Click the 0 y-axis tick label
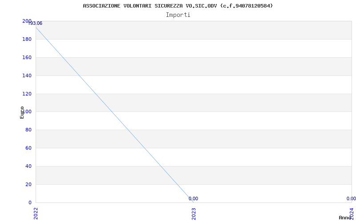This screenshot has width=356, height=222. click(30, 202)
